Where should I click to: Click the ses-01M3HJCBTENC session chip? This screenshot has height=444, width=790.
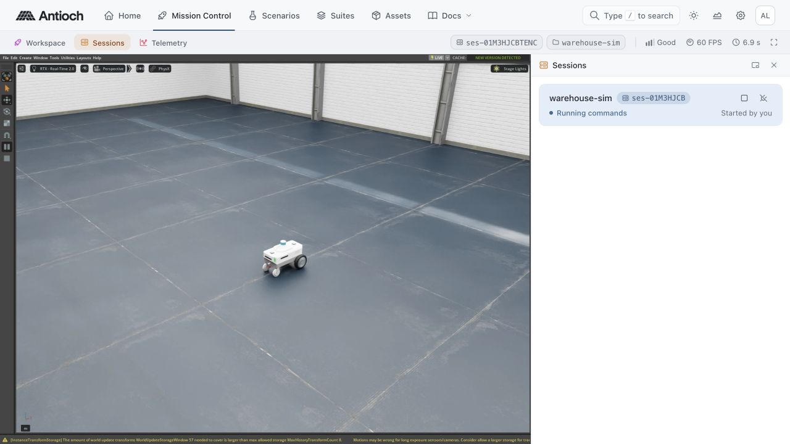(497, 43)
